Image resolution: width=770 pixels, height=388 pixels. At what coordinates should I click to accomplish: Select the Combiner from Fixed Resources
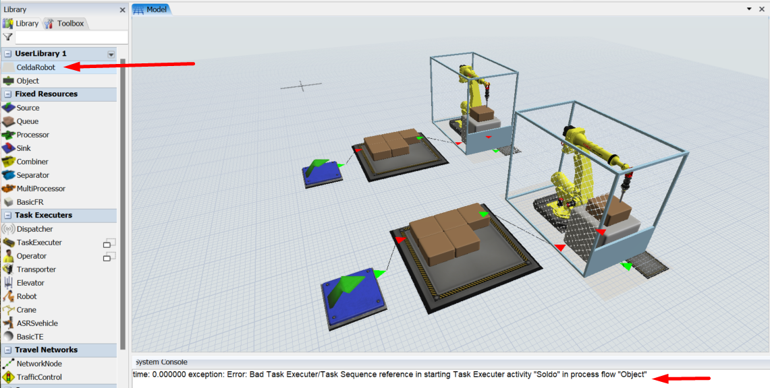pos(32,162)
